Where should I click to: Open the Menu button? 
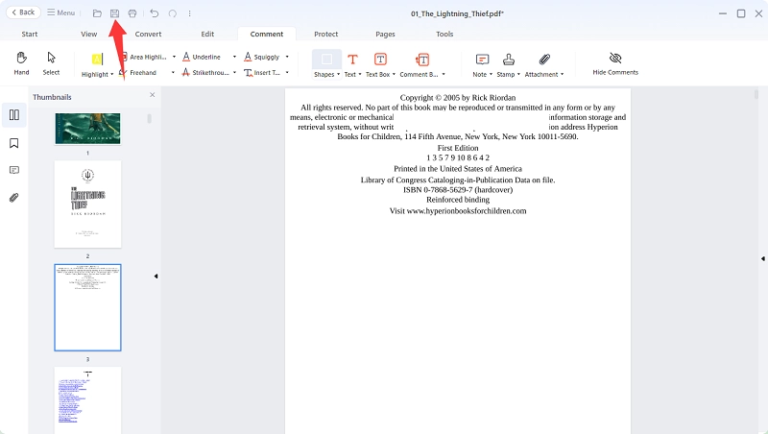[x=60, y=12]
